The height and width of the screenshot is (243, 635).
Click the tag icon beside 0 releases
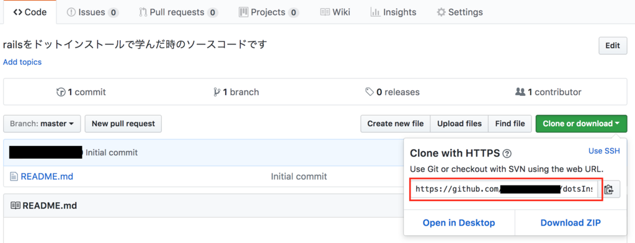[x=370, y=92]
